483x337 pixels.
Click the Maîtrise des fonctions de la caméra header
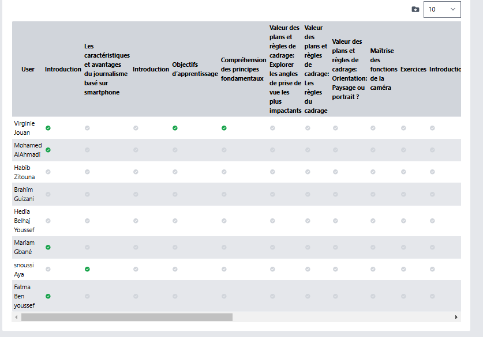point(384,69)
